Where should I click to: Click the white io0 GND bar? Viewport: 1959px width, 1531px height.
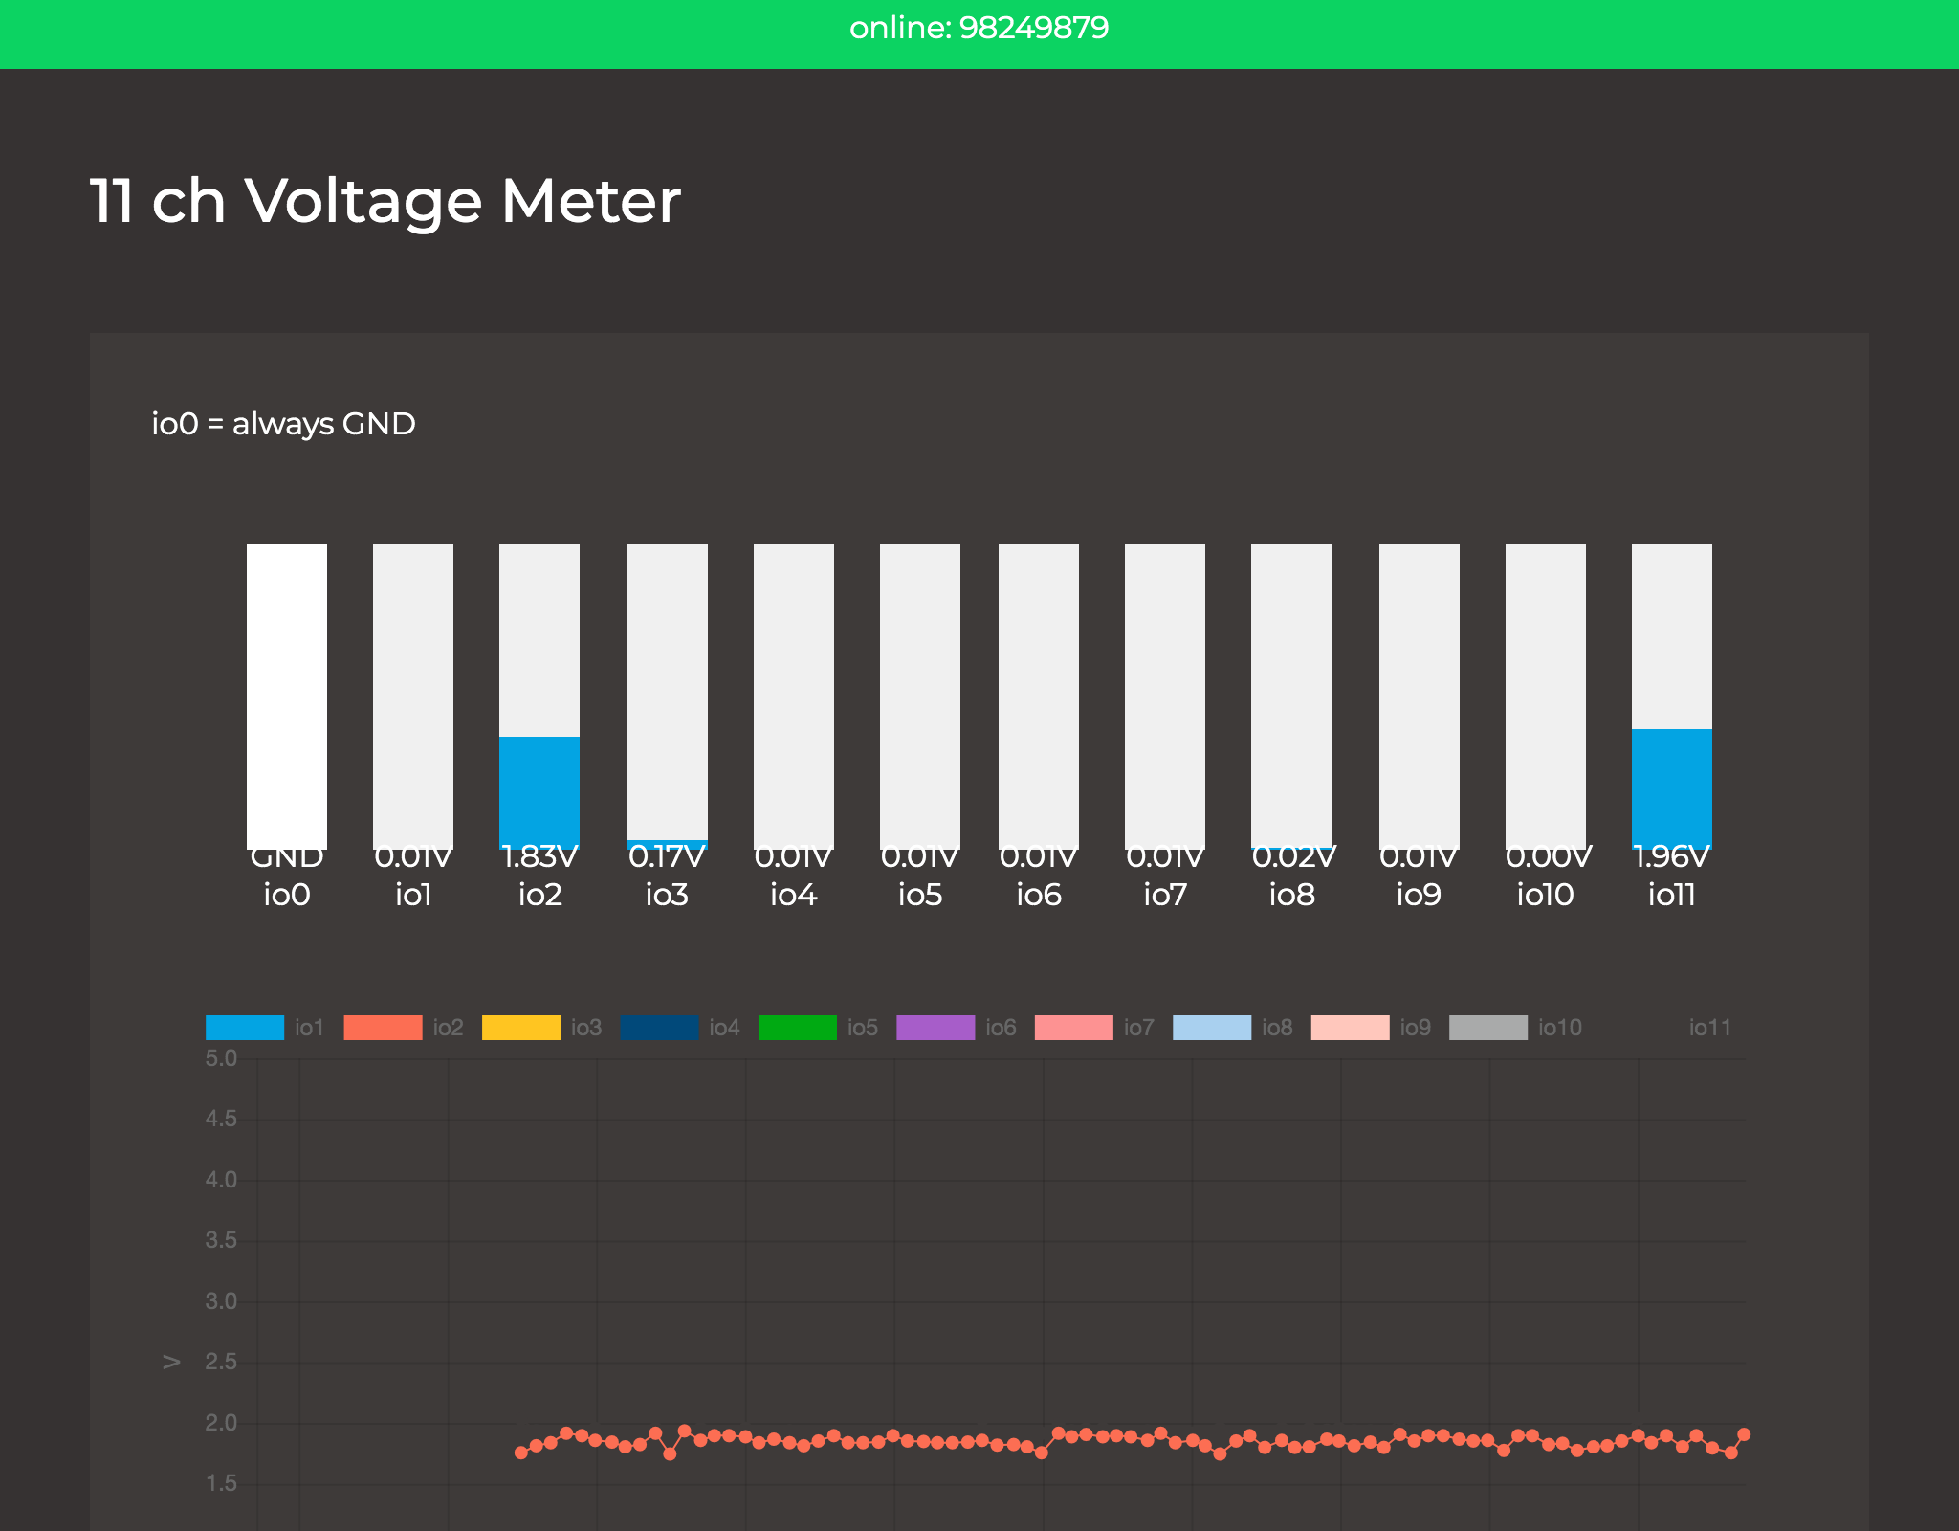coord(287,696)
